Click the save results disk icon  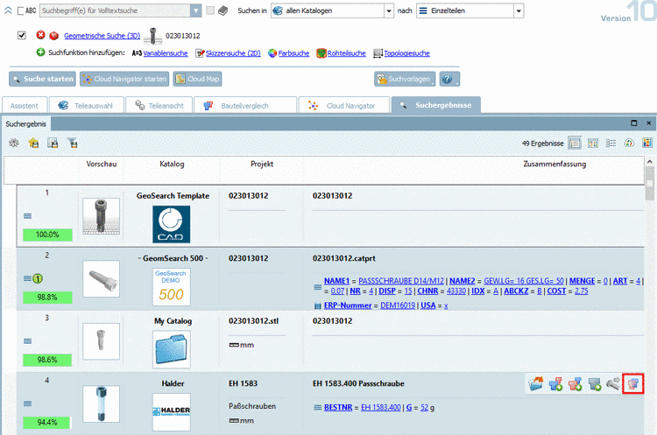click(x=53, y=144)
